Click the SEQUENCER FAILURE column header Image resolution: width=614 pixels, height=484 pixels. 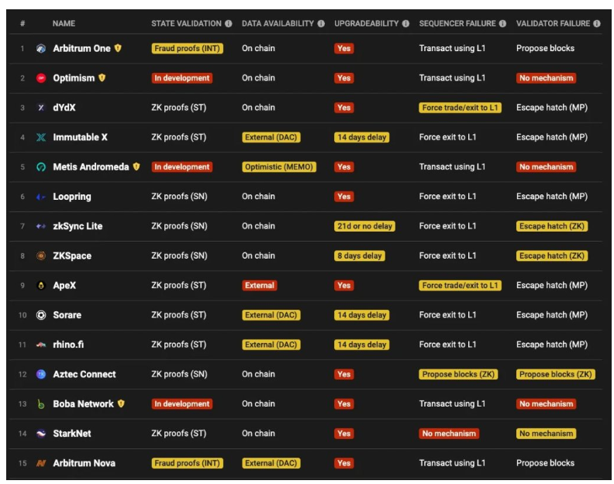[457, 23]
